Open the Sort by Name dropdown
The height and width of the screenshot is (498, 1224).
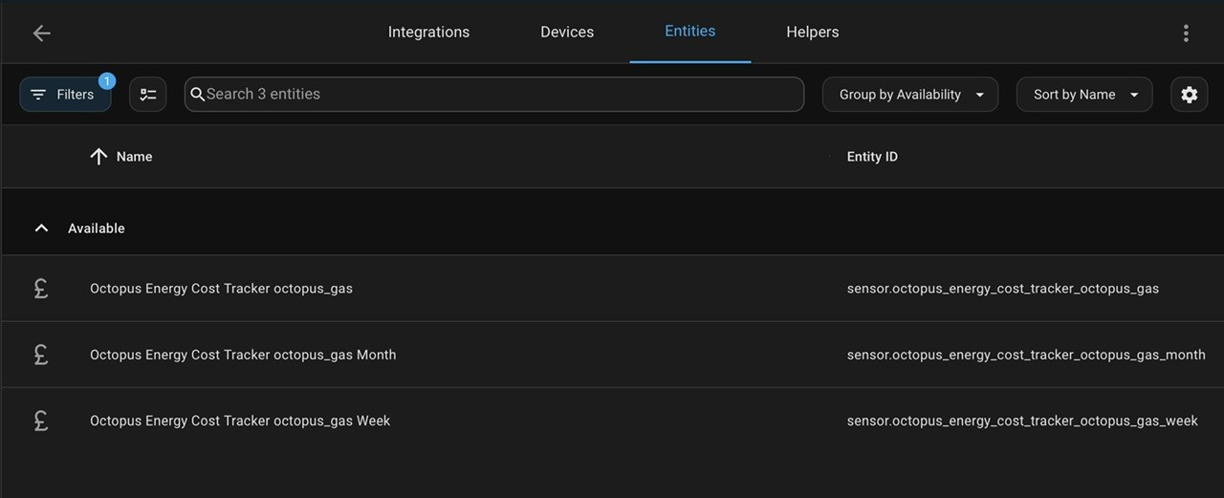[1084, 95]
